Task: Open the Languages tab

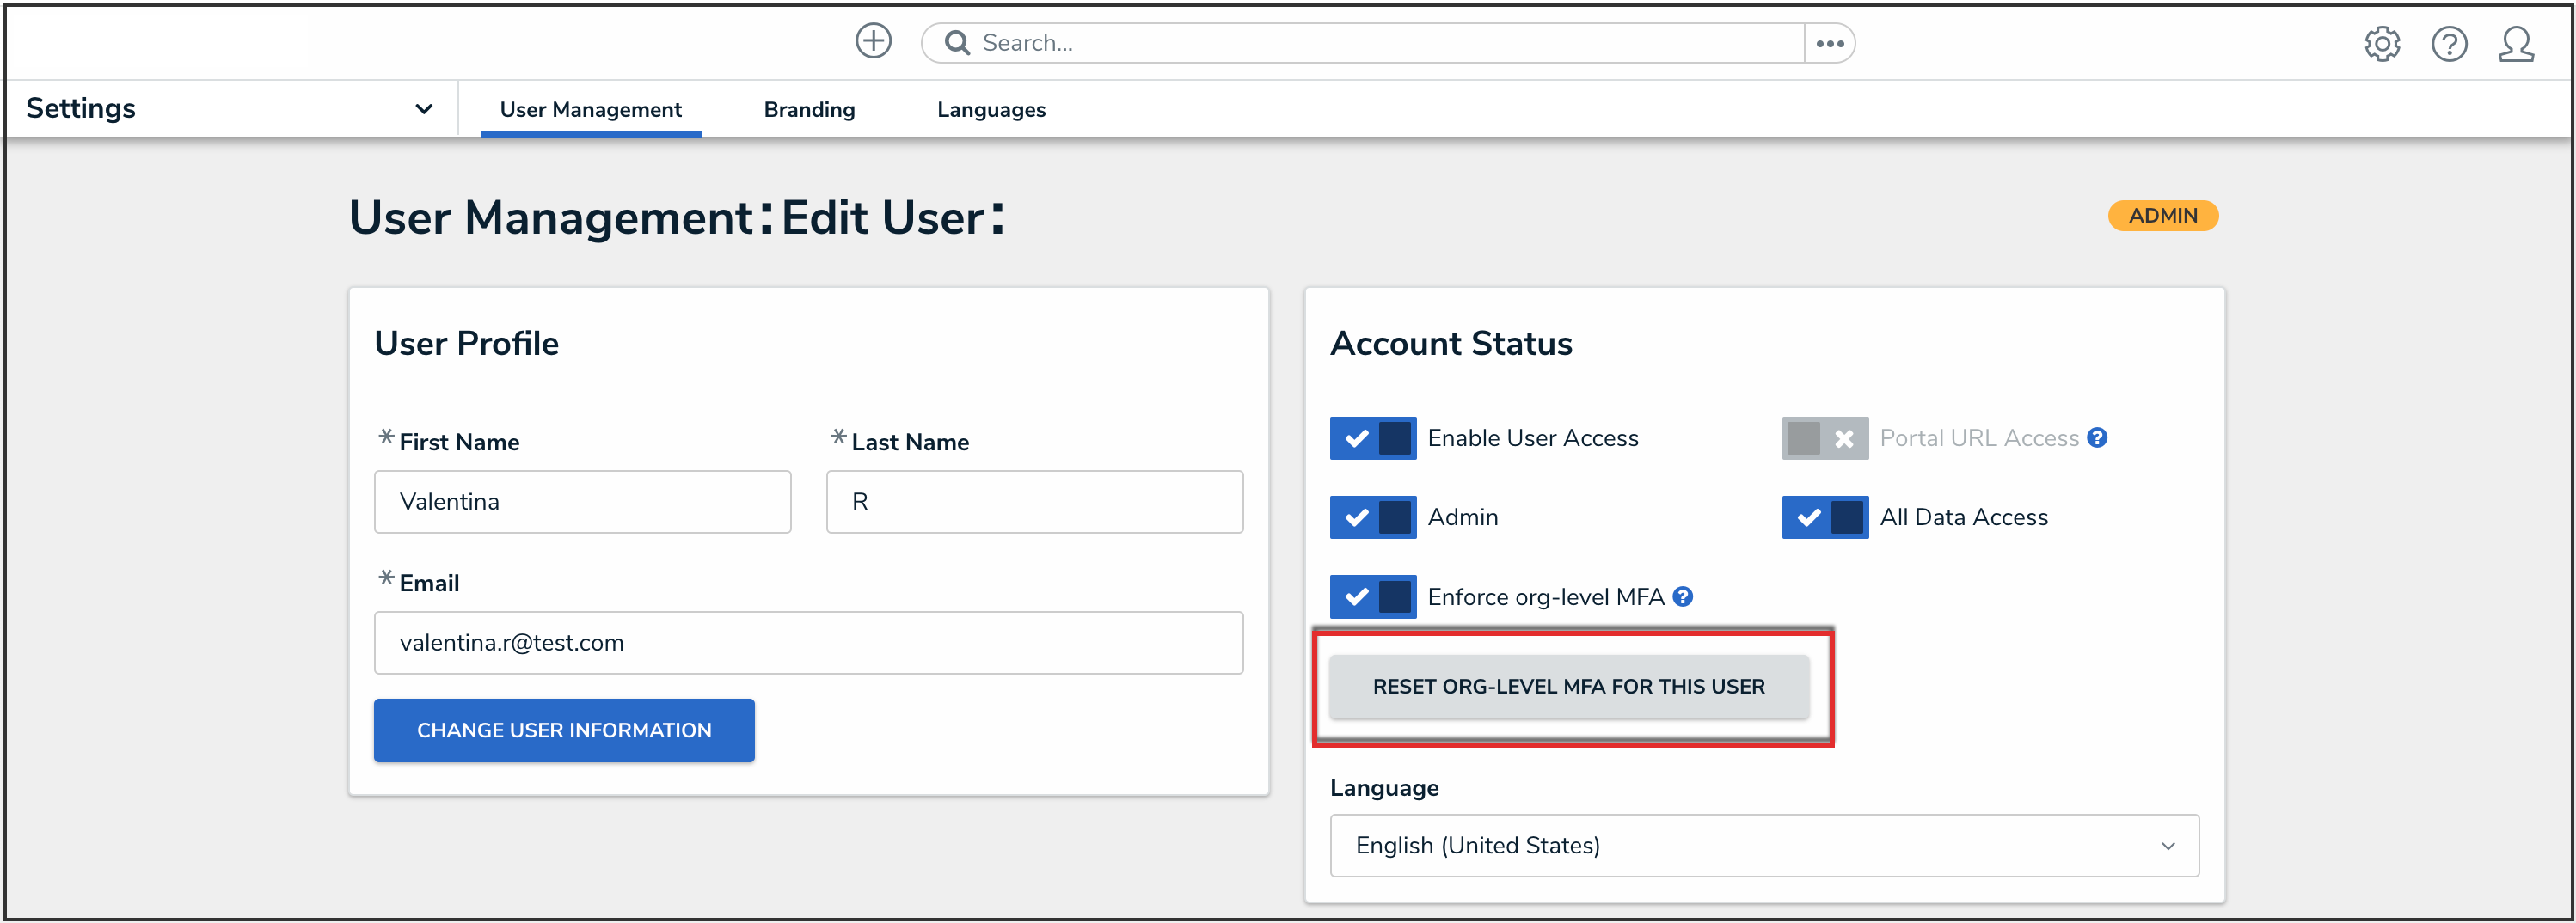Action: click(990, 109)
